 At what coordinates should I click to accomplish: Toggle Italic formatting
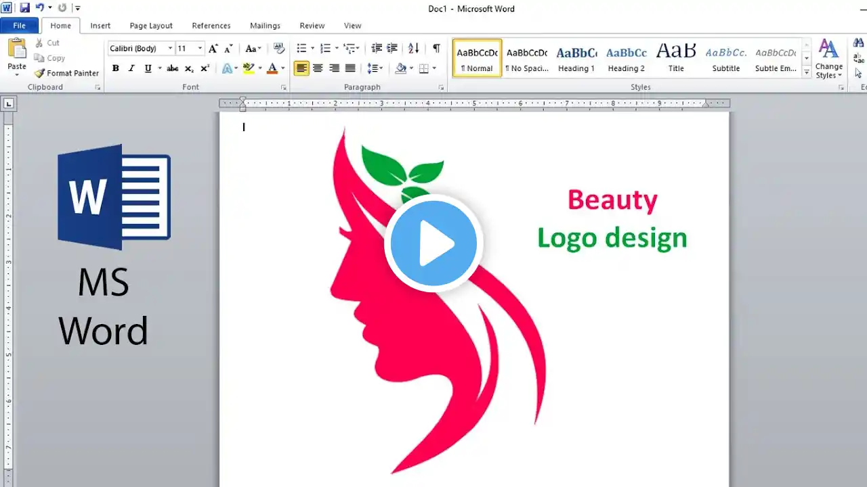pos(131,68)
